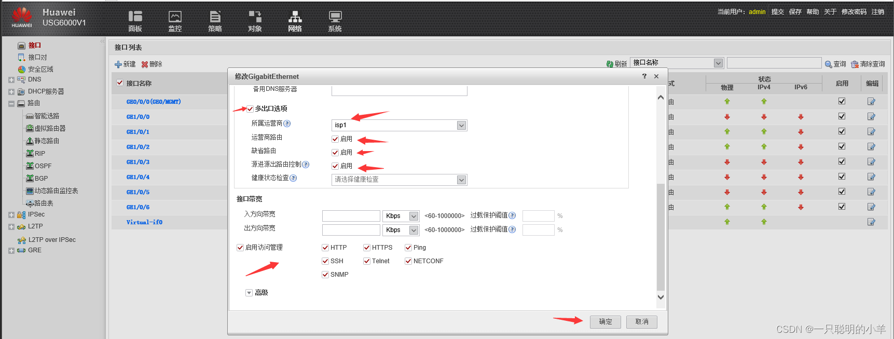Click the 查询 magnifier icon

[x=829, y=64]
